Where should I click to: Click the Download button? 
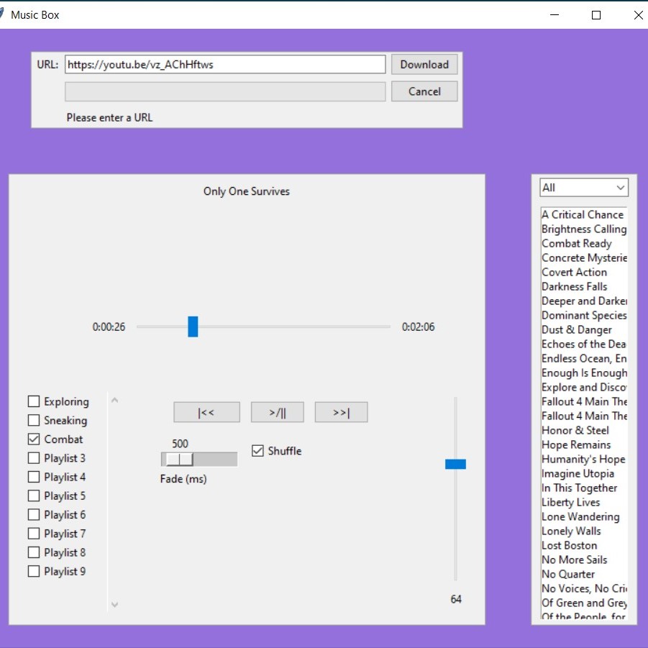click(x=424, y=65)
